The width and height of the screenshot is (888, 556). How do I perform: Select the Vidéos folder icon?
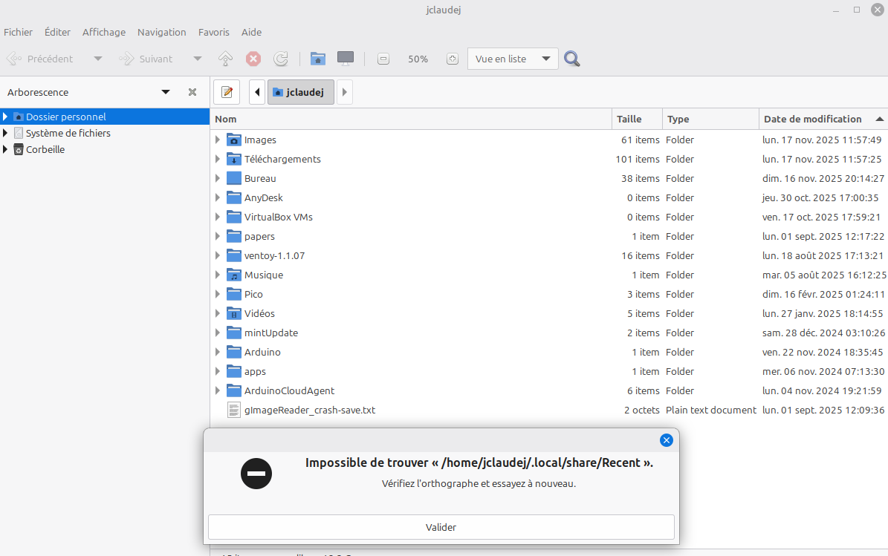(x=234, y=313)
